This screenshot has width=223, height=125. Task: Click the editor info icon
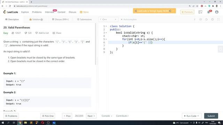(194, 19)
